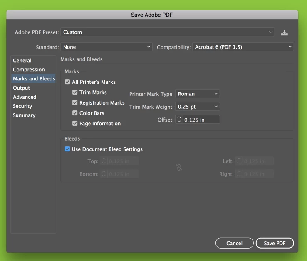Click the Bottom bleed stepper

tap(104, 174)
